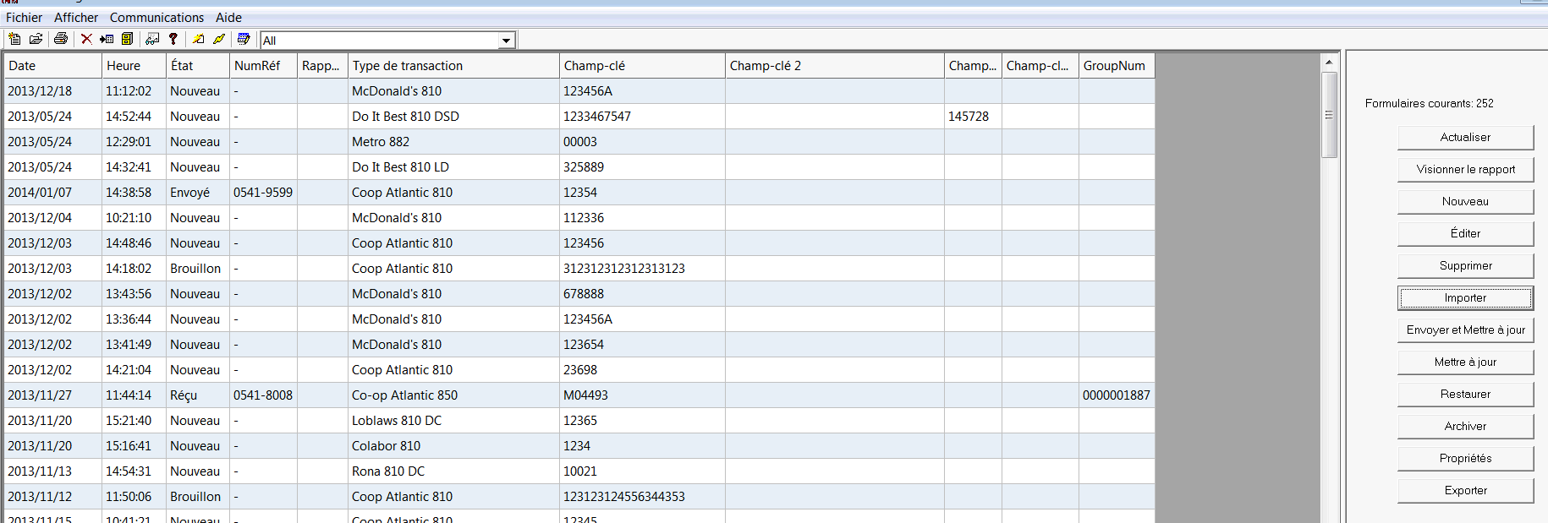Screen dimensions: 1548x523
Task: Select the Rona 810 DC row
Action: point(579,471)
